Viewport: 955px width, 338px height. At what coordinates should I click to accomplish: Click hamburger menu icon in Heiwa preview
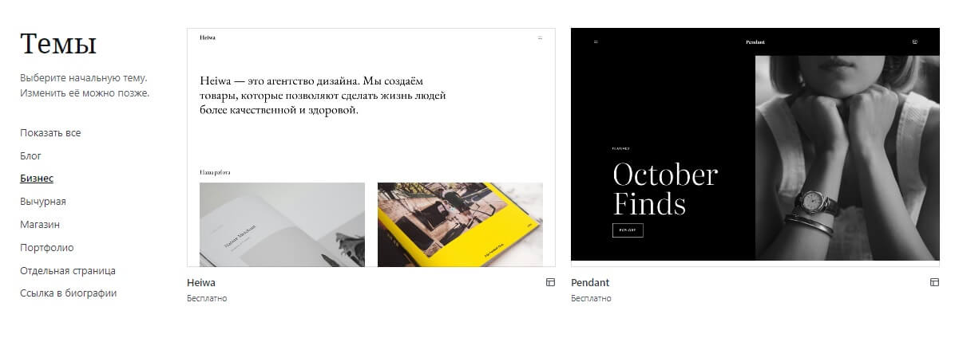[x=540, y=38]
